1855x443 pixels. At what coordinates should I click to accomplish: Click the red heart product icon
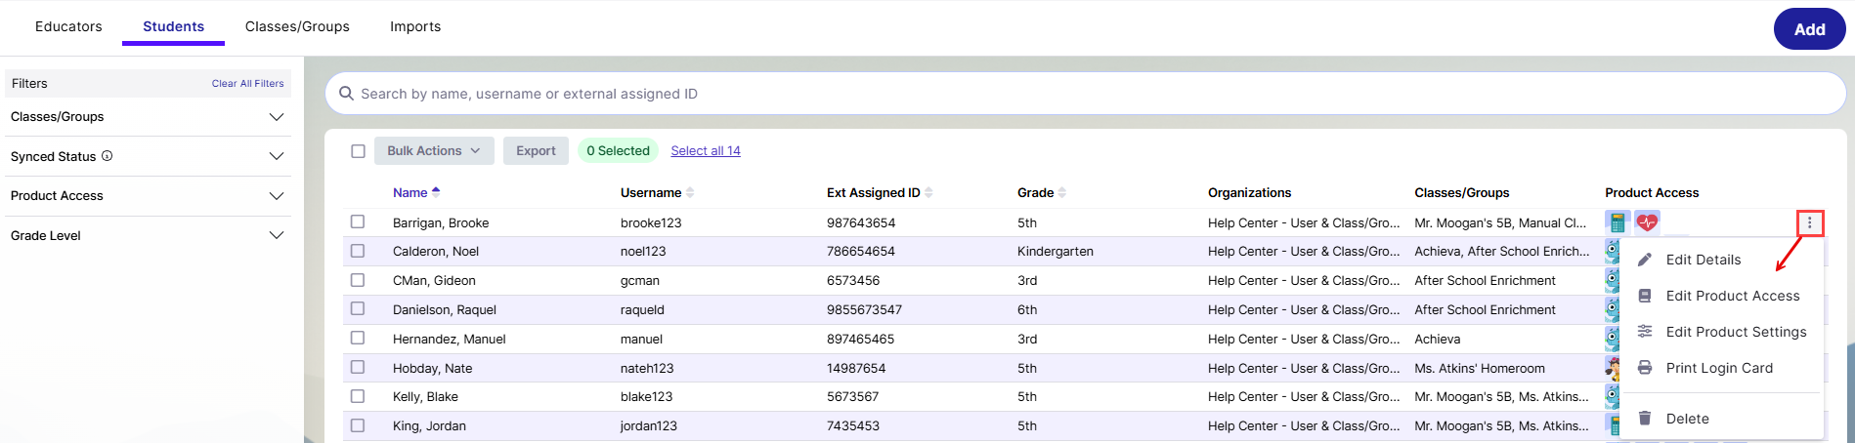[1647, 222]
